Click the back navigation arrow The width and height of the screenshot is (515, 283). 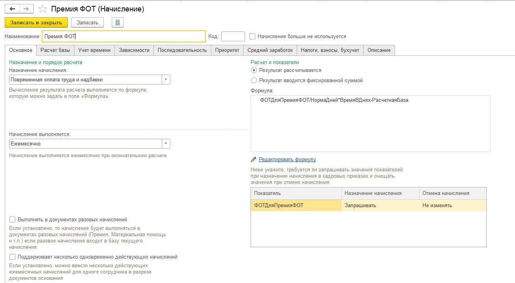click(12, 9)
